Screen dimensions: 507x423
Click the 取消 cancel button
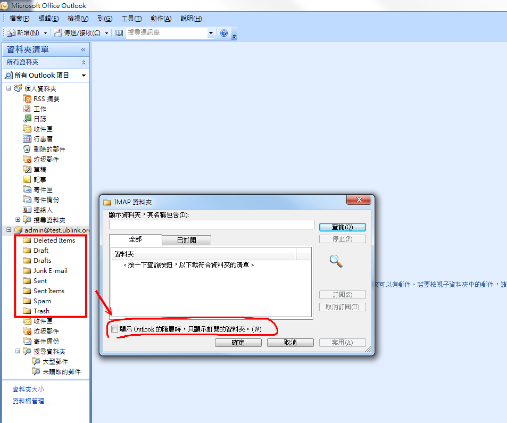pos(290,343)
